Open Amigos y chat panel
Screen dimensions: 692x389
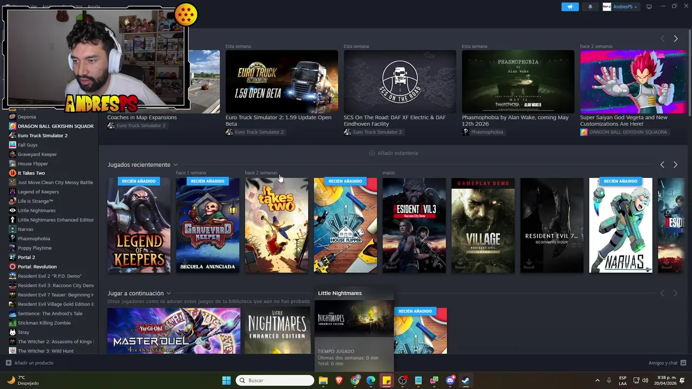click(x=667, y=363)
